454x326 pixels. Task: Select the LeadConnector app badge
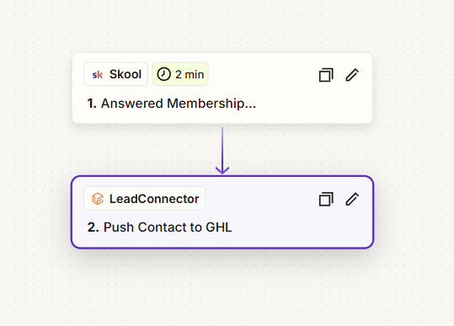(x=145, y=198)
